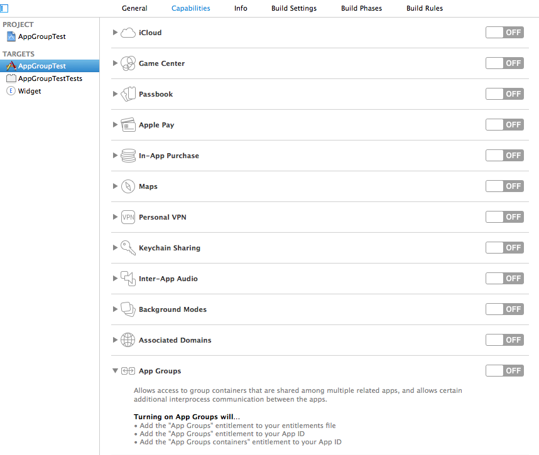Expand the Keychain Sharing disclosure triangle
This screenshot has height=455, width=539.
(115, 248)
